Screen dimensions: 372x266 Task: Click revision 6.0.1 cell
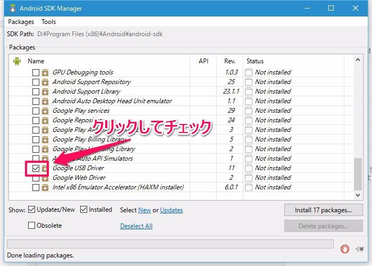(231, 187)
